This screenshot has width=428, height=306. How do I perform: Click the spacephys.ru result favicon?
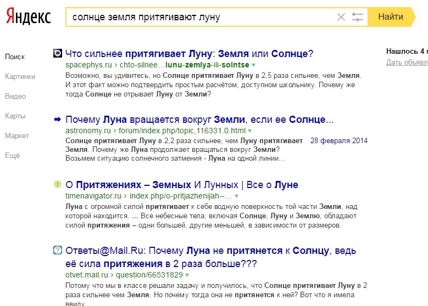coord(57,53)
